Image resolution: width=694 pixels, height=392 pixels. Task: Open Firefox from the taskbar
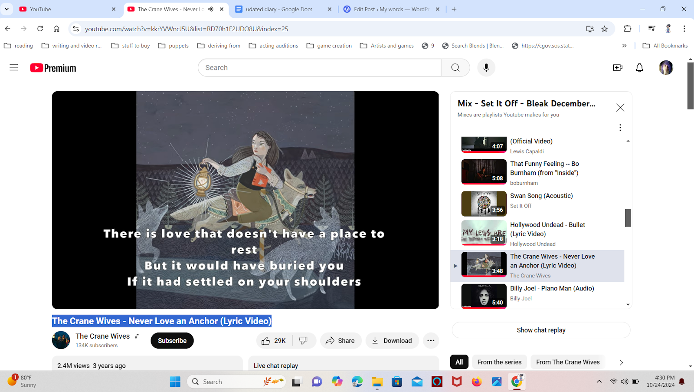tap(477, 382)
